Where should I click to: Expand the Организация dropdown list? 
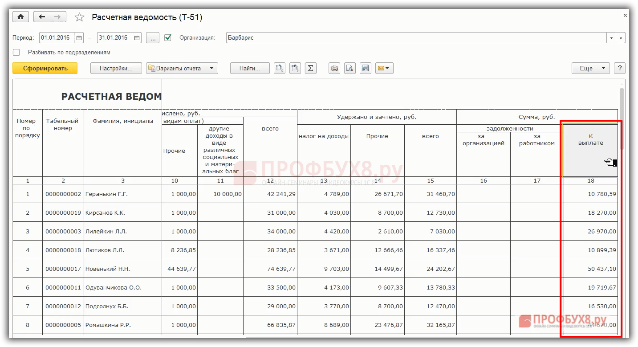pyautogui.click(x=611, y=38)
